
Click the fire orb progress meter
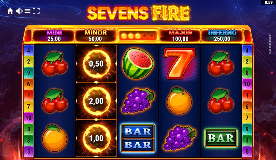(x=138, y=36)
